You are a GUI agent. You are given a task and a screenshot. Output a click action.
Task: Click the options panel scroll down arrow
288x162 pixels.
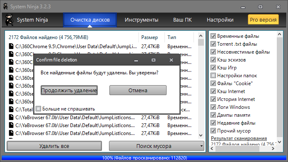[280, 142]
